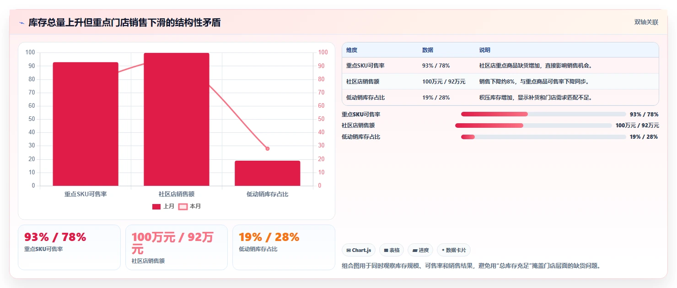Click the panel title 库存总量上升但重点门店销售下滑
677x288 pixels.
(124, 23)
